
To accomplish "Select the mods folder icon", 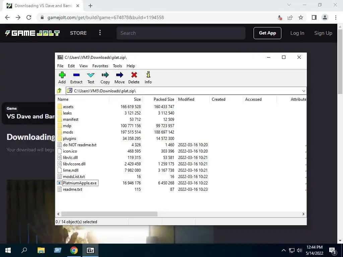I will (x=60, y=132).
